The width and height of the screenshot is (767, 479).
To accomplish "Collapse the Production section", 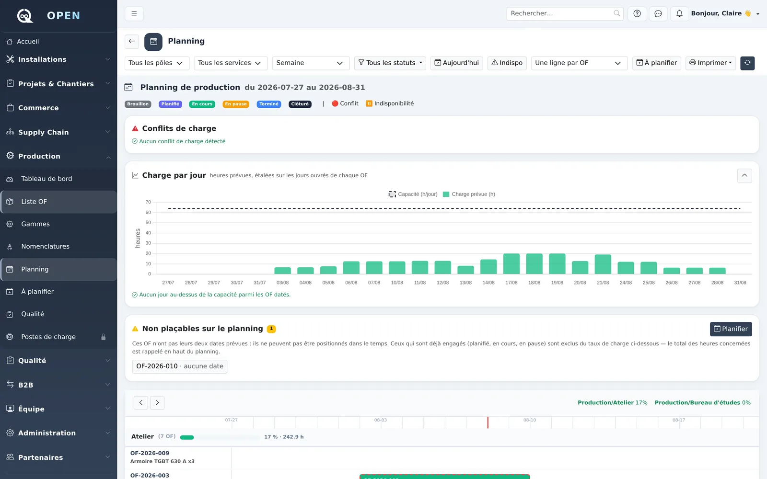I will [58, 156].
